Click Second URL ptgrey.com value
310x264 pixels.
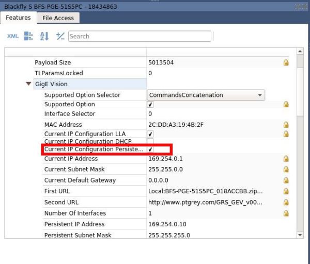[205, 202]
